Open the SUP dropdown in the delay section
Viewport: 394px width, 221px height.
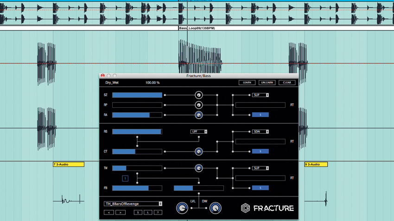(261, 168)
